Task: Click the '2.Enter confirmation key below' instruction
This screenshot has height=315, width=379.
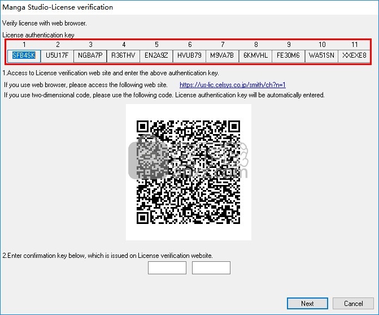Action: tap(107, 256)
